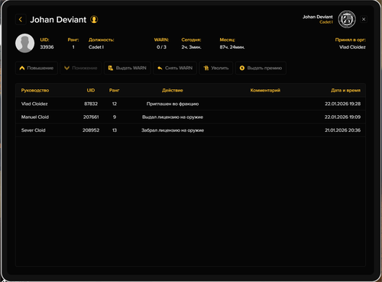
Task: Click the rank value 12 in Vlad Cloidez row
Action: click(115, 104)
